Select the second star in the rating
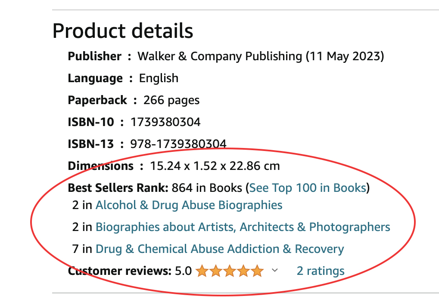The image size is (439, 305). click(215, 271)
